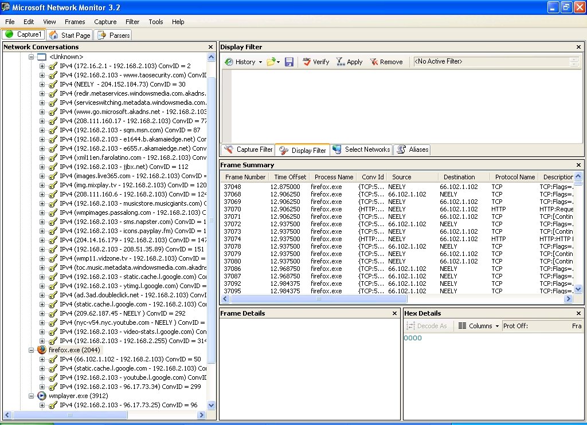Open the load filter dropdown arrow

coord(278,62)
